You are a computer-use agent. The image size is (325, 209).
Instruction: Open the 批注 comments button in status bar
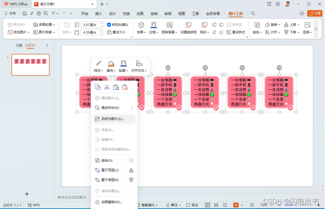[192, 205]
